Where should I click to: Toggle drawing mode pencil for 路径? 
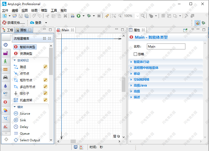[45, 67]
